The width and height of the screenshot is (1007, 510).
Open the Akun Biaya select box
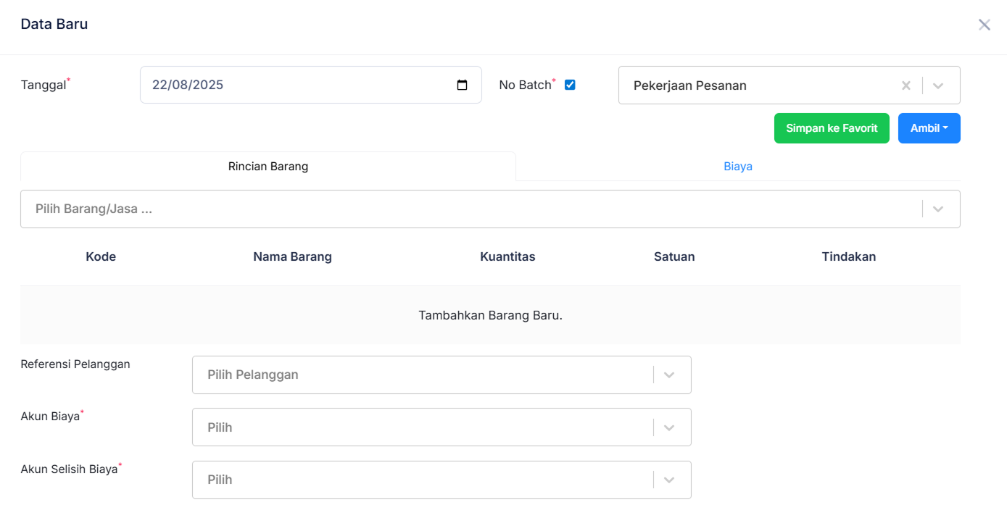click(x=420, y=427)
